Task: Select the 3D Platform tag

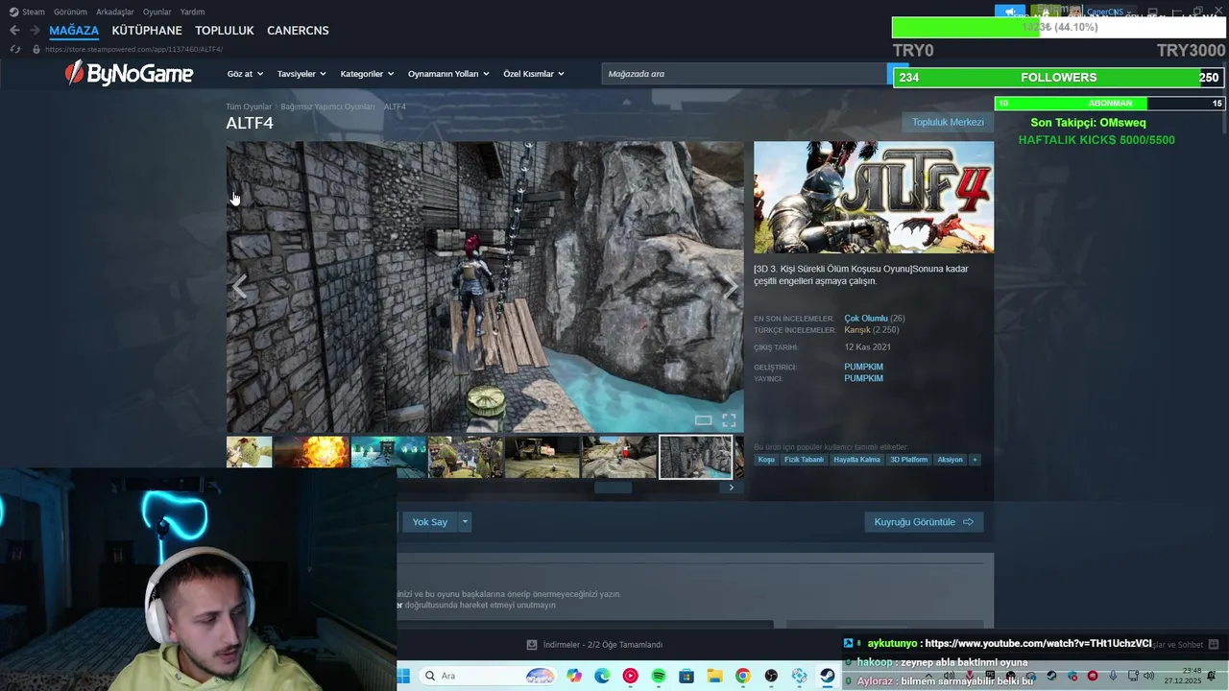Action: tap(908, 460)
